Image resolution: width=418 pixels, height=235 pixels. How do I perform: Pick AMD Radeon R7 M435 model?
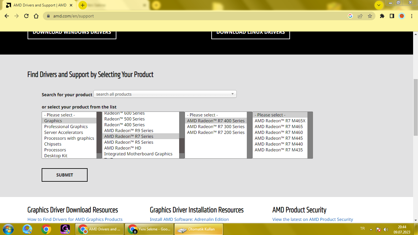point(280,150)
